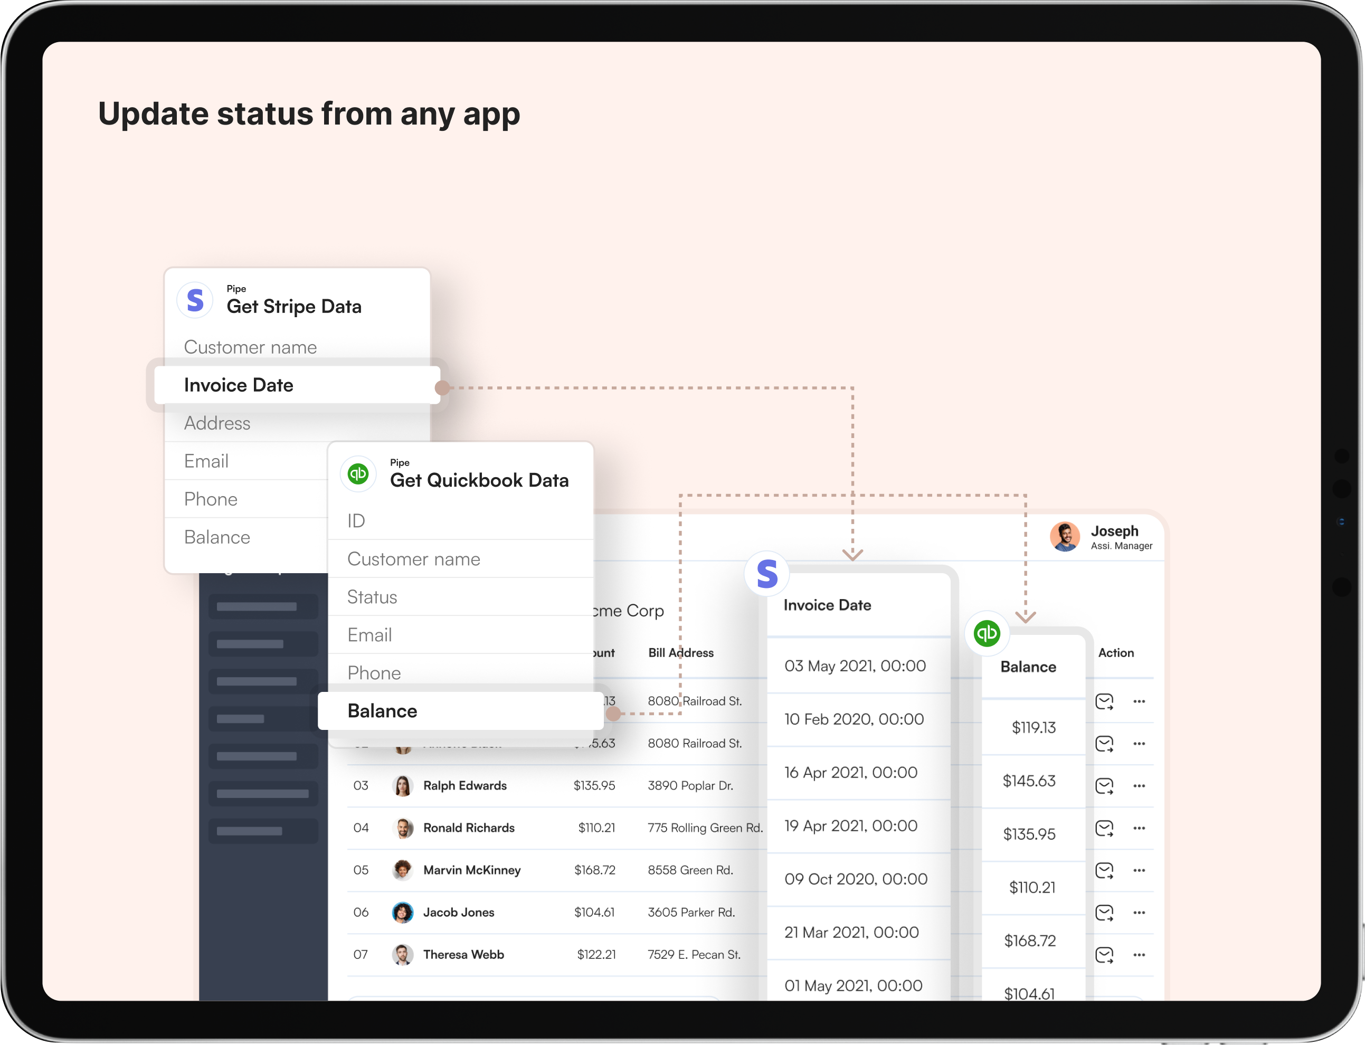
Task: Click the Action column header
Action: [1116, 653]
